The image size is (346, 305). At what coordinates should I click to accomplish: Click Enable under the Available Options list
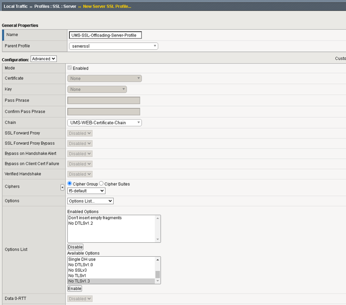[x=74, y=288]
